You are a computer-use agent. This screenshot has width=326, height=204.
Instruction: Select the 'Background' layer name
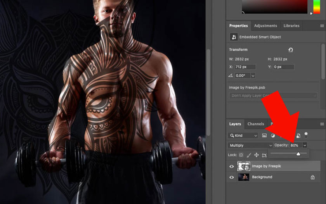[x=262, y=177]
